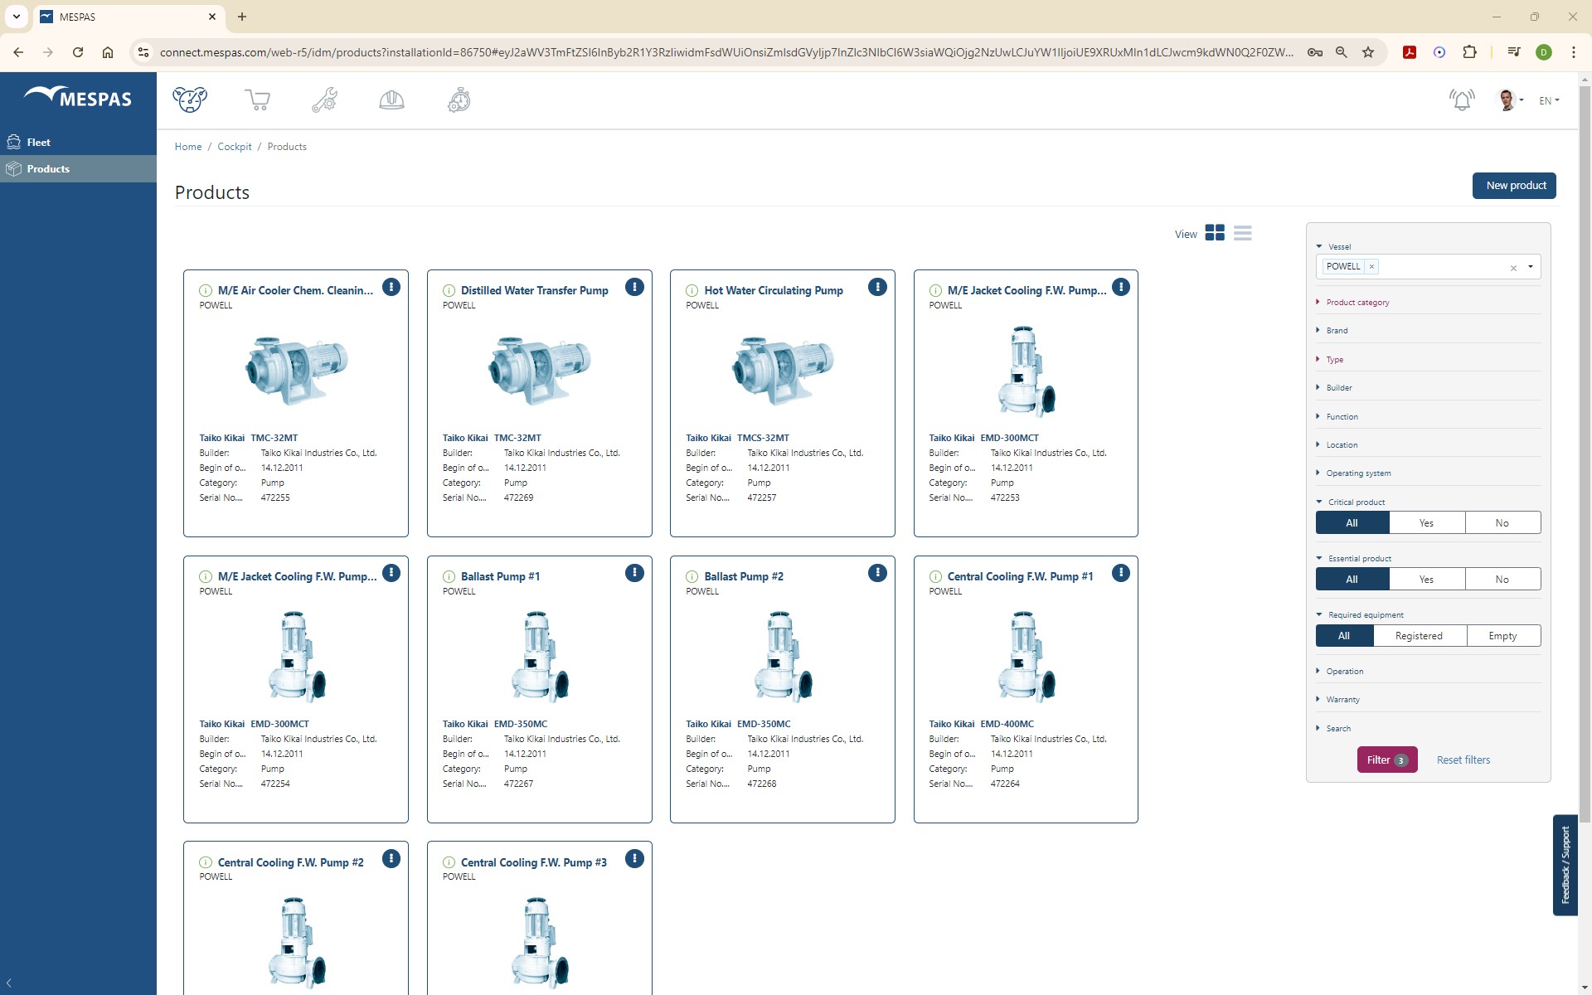Open the Feedback / Support tab
Image resolution: width=1592 pixels, height=995 pixels.
click(x=1565, y=865)
